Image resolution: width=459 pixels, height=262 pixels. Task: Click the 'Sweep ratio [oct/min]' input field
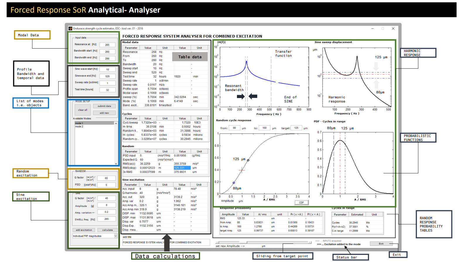[108, 83]
